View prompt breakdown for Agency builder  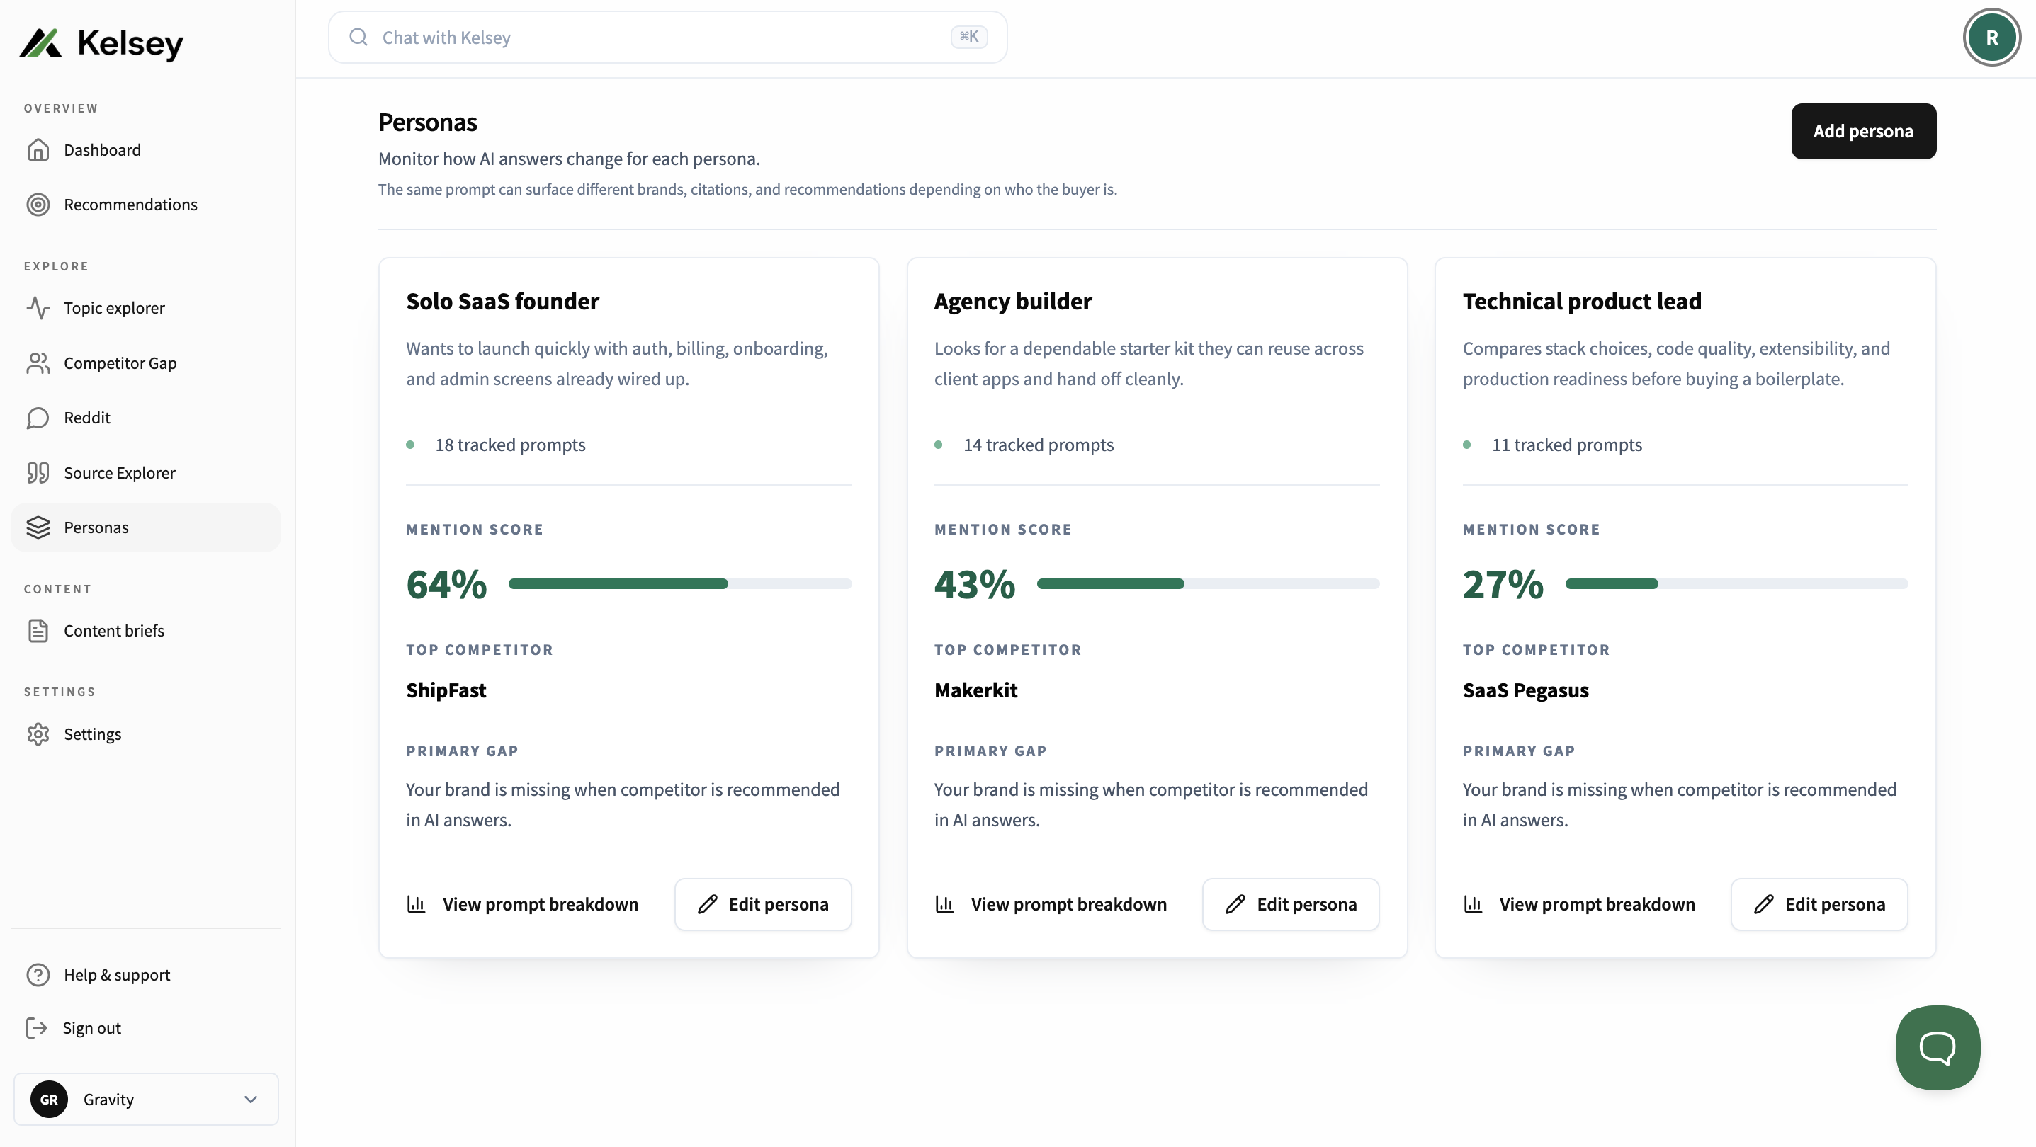(1051, 903)
